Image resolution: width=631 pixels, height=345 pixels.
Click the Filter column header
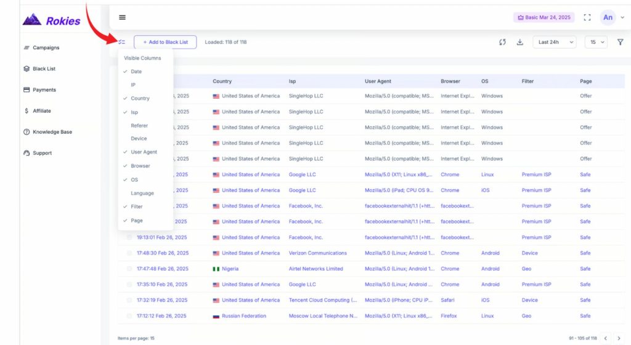(527, 81)
